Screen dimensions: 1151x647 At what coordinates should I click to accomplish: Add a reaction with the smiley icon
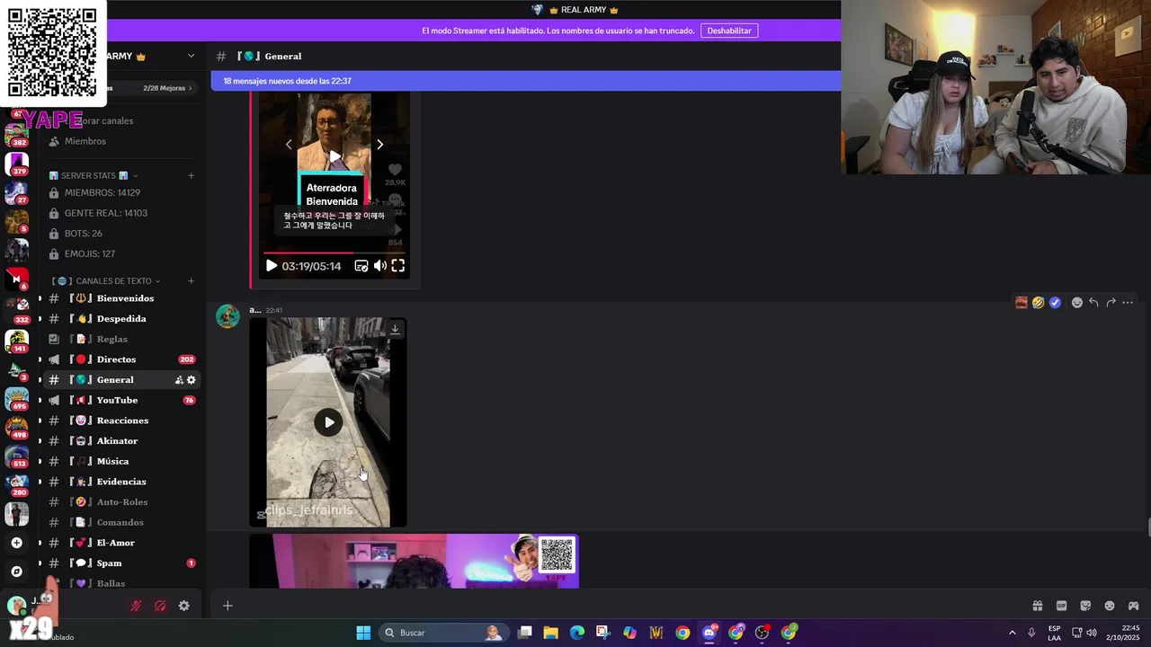(1077, 303)
